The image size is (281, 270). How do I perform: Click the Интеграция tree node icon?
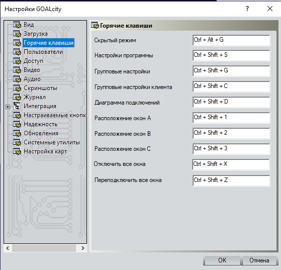click(x=17, y=106)
